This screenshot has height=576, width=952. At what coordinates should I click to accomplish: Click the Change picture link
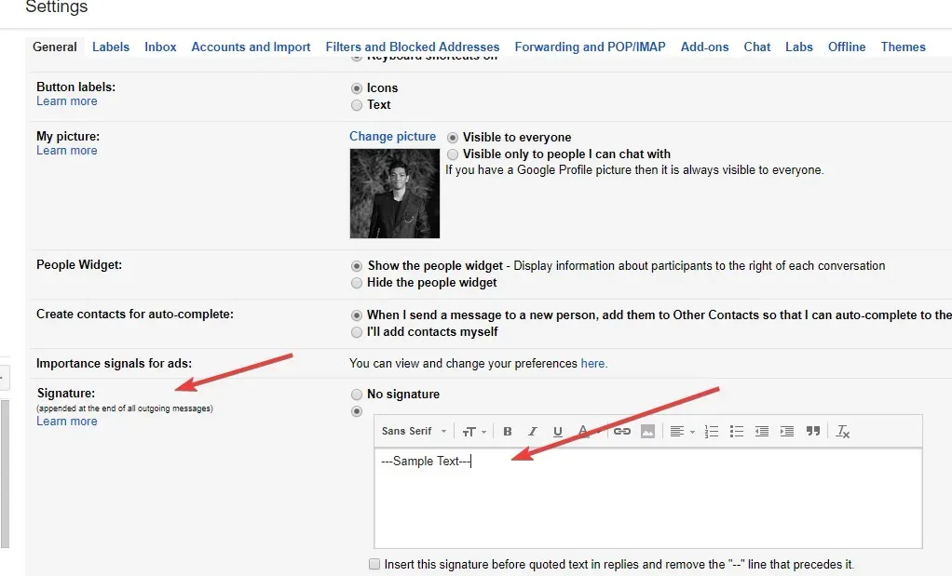click(x=392, y=137)
